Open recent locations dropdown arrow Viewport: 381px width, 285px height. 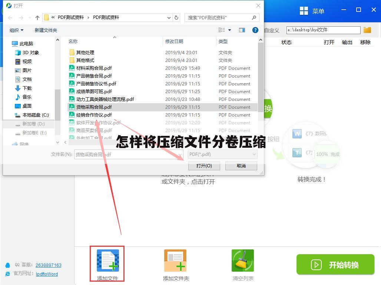[30, 18]
